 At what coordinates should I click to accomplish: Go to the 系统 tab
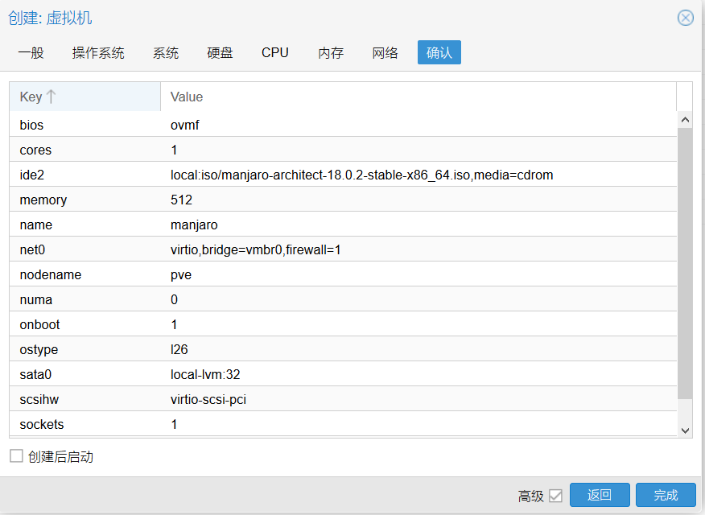tap(166, 53)
